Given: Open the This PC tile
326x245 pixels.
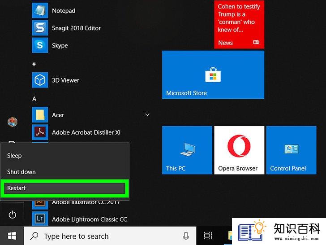Looking at the screenshot, I should pos(187,150).
